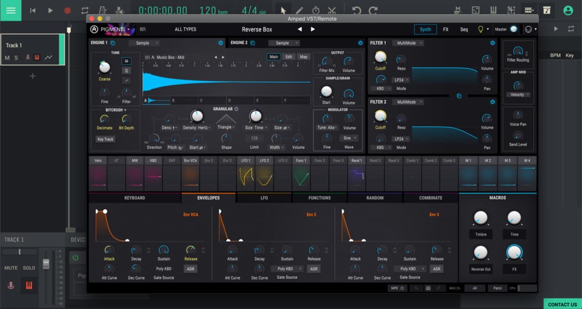582x309 pixels.
Task: Select the scissors split tool
Action: tap(332, 10)
